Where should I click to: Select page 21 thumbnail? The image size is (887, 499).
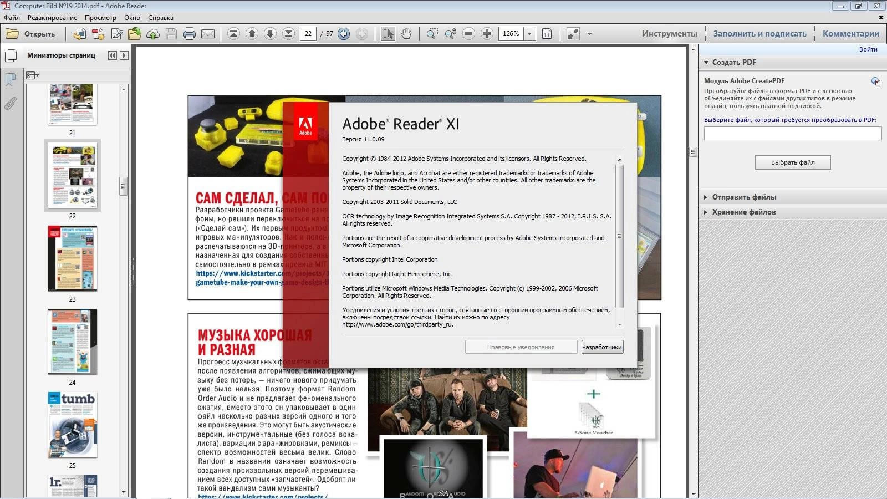tap(73, 105)
